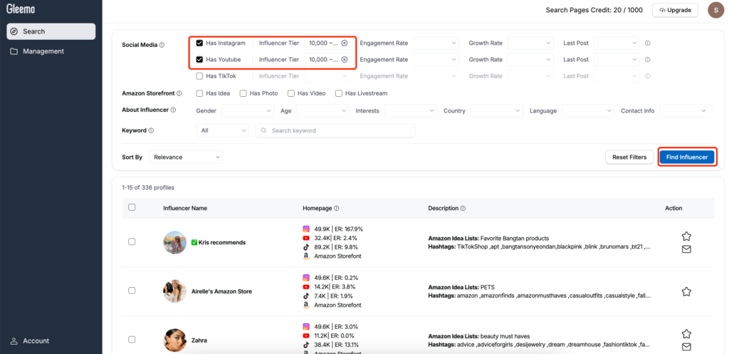This screenshot has width=729, height=354.
Task: Open Kris recommends Amazon Storefont icon
Action: 306,256
